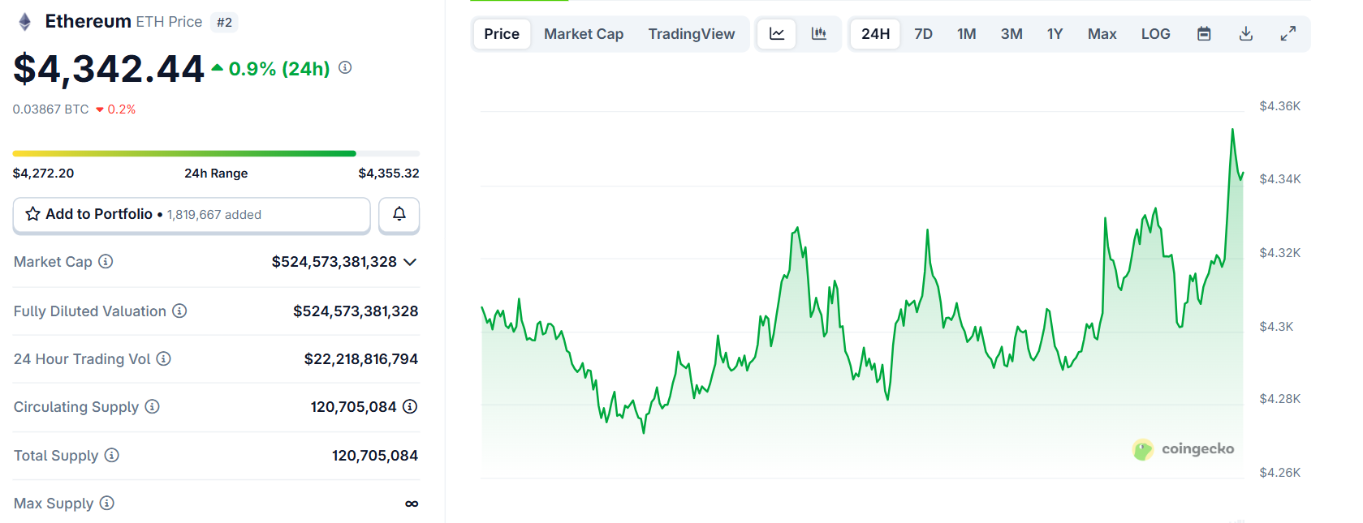Click the info icon beside 0.9% (24h)
Image resolution: width=1363 pixels, height=523 pixels.
[x=345, y=67]
